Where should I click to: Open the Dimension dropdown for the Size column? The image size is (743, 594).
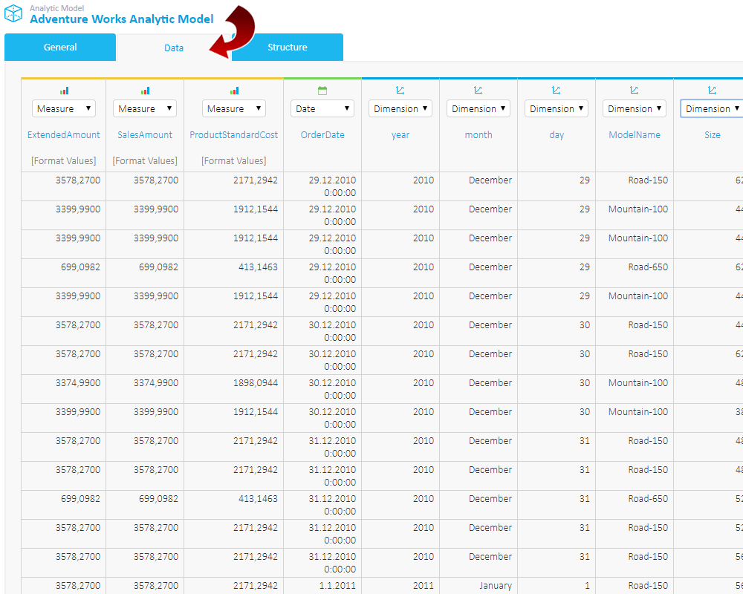point(711,108)
